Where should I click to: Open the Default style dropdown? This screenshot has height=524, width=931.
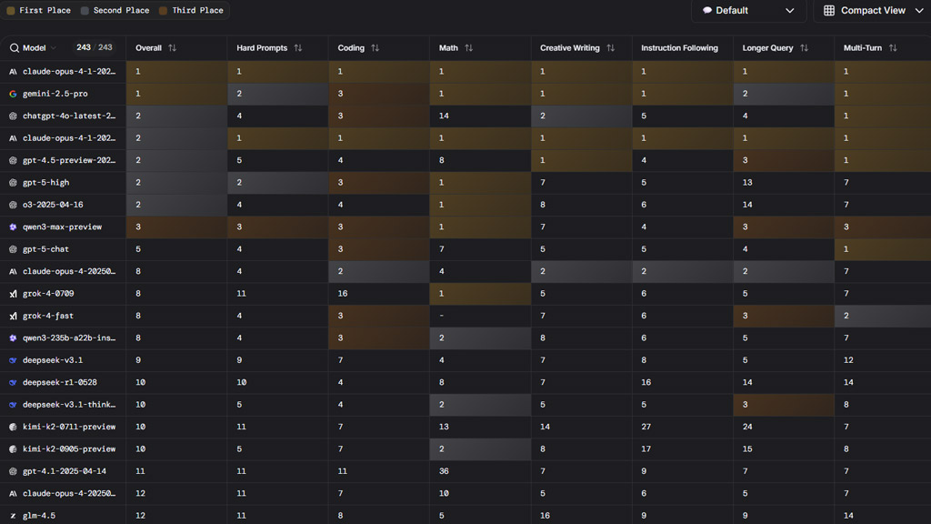click(x=748, y=11)
